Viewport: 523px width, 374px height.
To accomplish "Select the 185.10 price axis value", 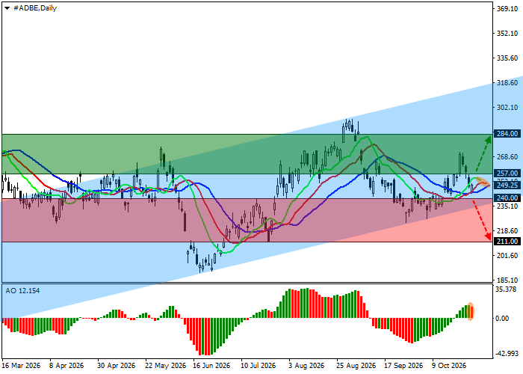I will tap(507, 280).
